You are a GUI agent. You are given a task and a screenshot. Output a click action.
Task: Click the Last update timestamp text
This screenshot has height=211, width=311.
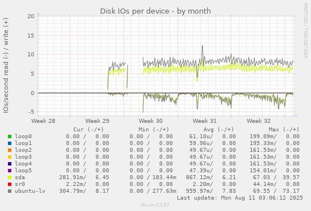click(240, 198)
